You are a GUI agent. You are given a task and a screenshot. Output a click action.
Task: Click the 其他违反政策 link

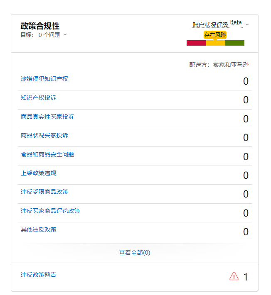pyautogui.click(x=39, y=229)
